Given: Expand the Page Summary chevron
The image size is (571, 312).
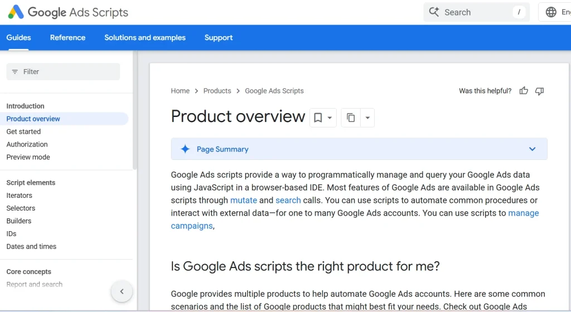Looking at the screenshot, I should click(532, 149).
